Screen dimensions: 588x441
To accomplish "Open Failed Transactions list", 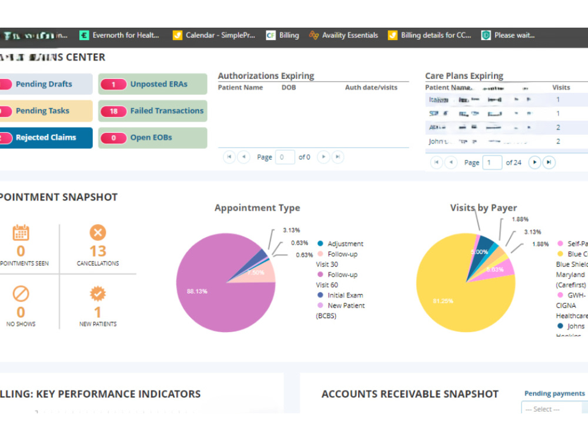I will (153, 111).
